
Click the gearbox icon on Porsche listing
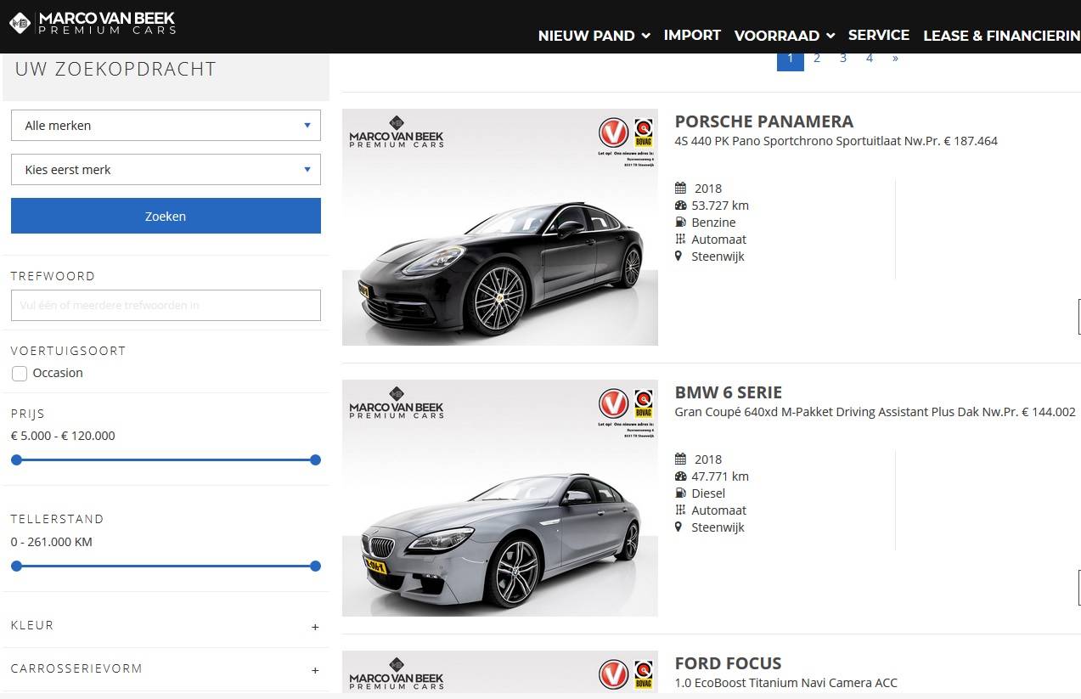pyautogui.click(x=679, y=240)
